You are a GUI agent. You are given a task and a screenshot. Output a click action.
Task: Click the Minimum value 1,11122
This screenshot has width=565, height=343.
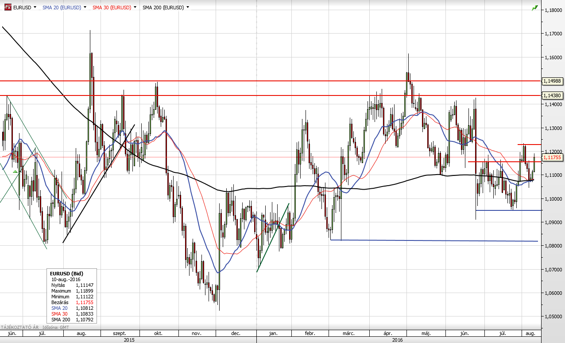85,297
